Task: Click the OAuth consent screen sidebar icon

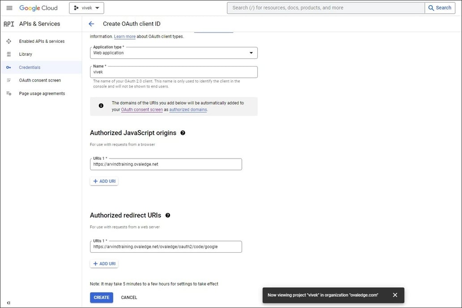Action: (x=9, y=80)
